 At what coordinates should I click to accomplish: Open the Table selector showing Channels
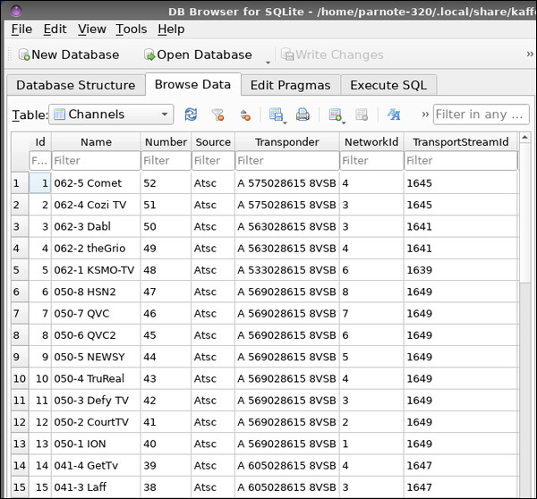tap(111, 114)
